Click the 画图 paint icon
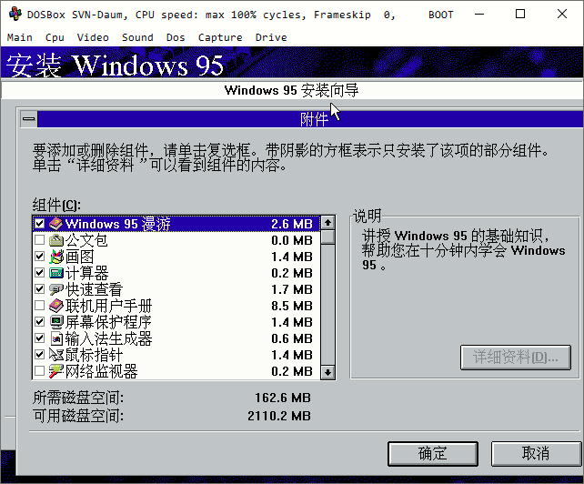The width and height of the screenshot is (584, 484). (x=56, y=257)
